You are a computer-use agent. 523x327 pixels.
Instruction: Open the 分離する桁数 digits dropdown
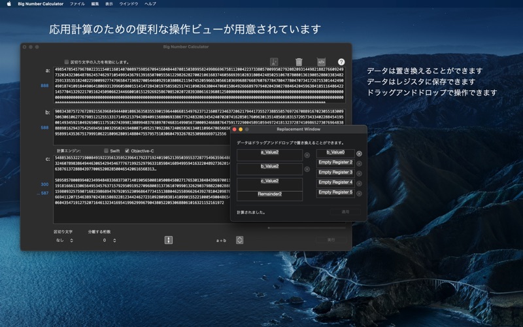(109, 240)
